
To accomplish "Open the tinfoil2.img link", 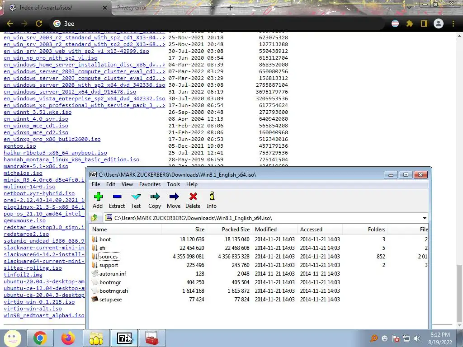I will click(23, 275).
